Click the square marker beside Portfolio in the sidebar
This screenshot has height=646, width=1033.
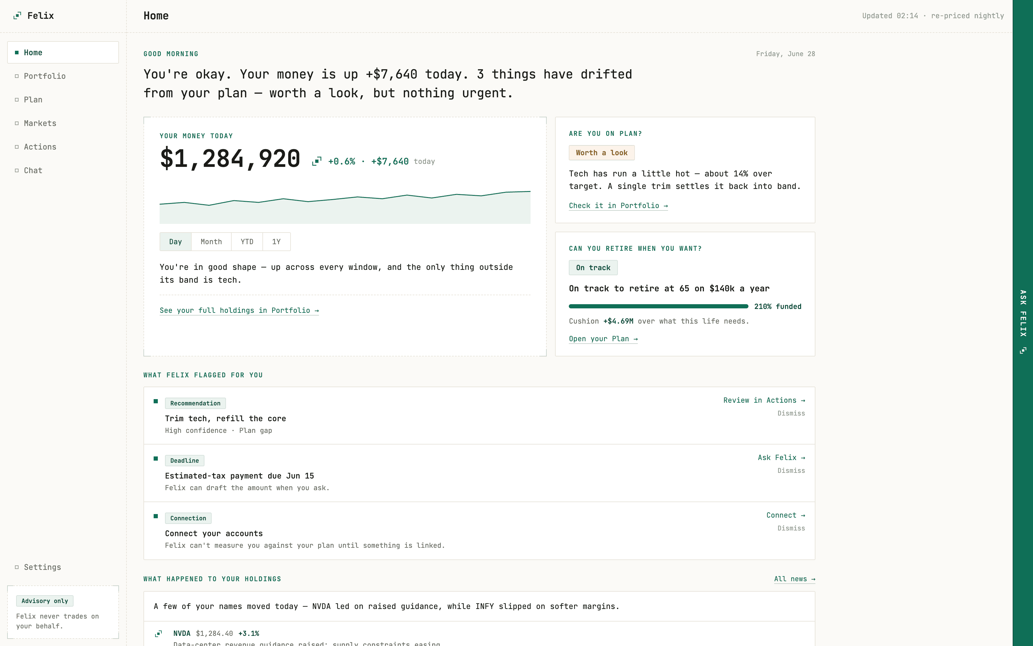click(17, 76)
